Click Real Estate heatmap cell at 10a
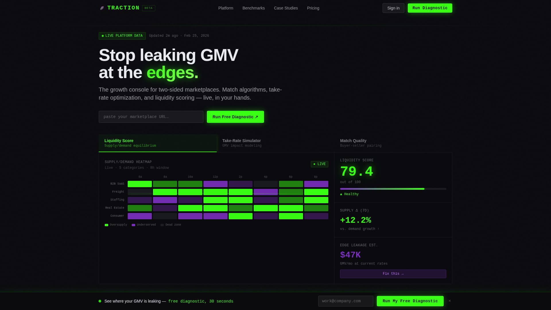Viewport: 551px width, 310px height. click(190, 208)
